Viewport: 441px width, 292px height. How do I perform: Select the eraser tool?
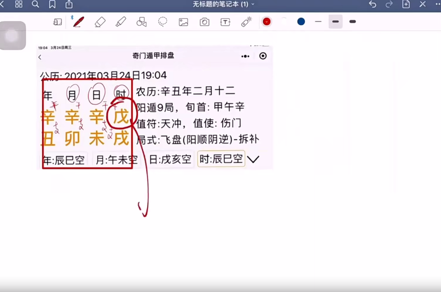click(x=100, y=22)
